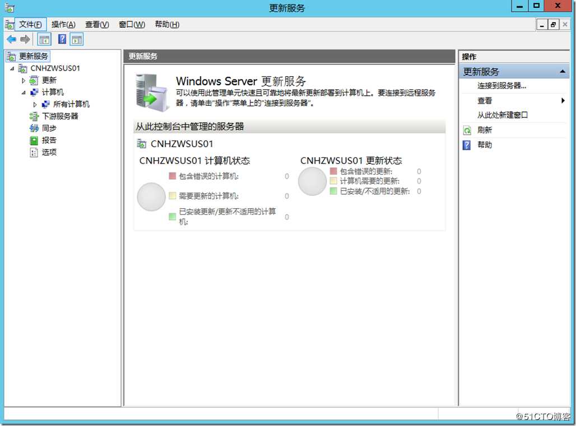
Task: Click the 包含错误的更新 label
Action: pos(366,171)
